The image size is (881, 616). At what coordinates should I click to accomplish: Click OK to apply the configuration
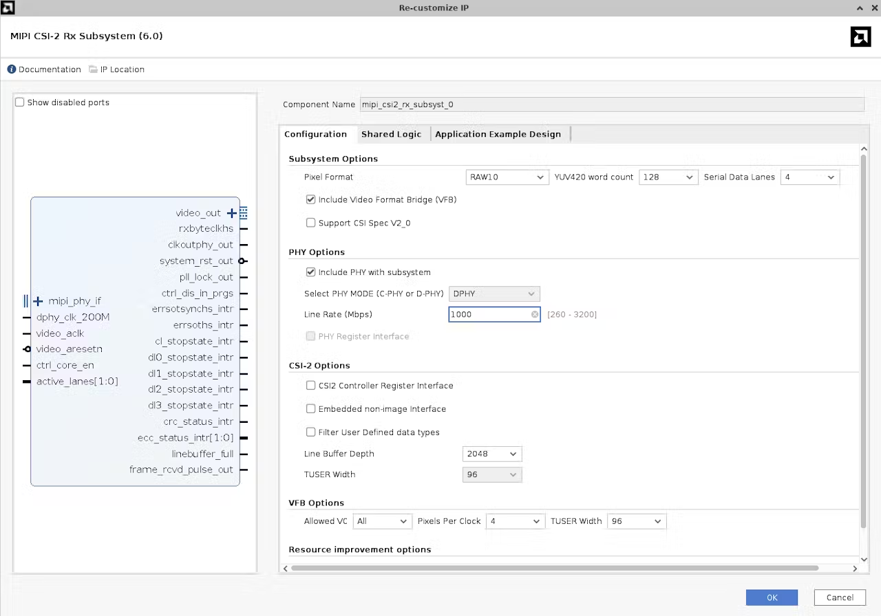coord(772,597)
